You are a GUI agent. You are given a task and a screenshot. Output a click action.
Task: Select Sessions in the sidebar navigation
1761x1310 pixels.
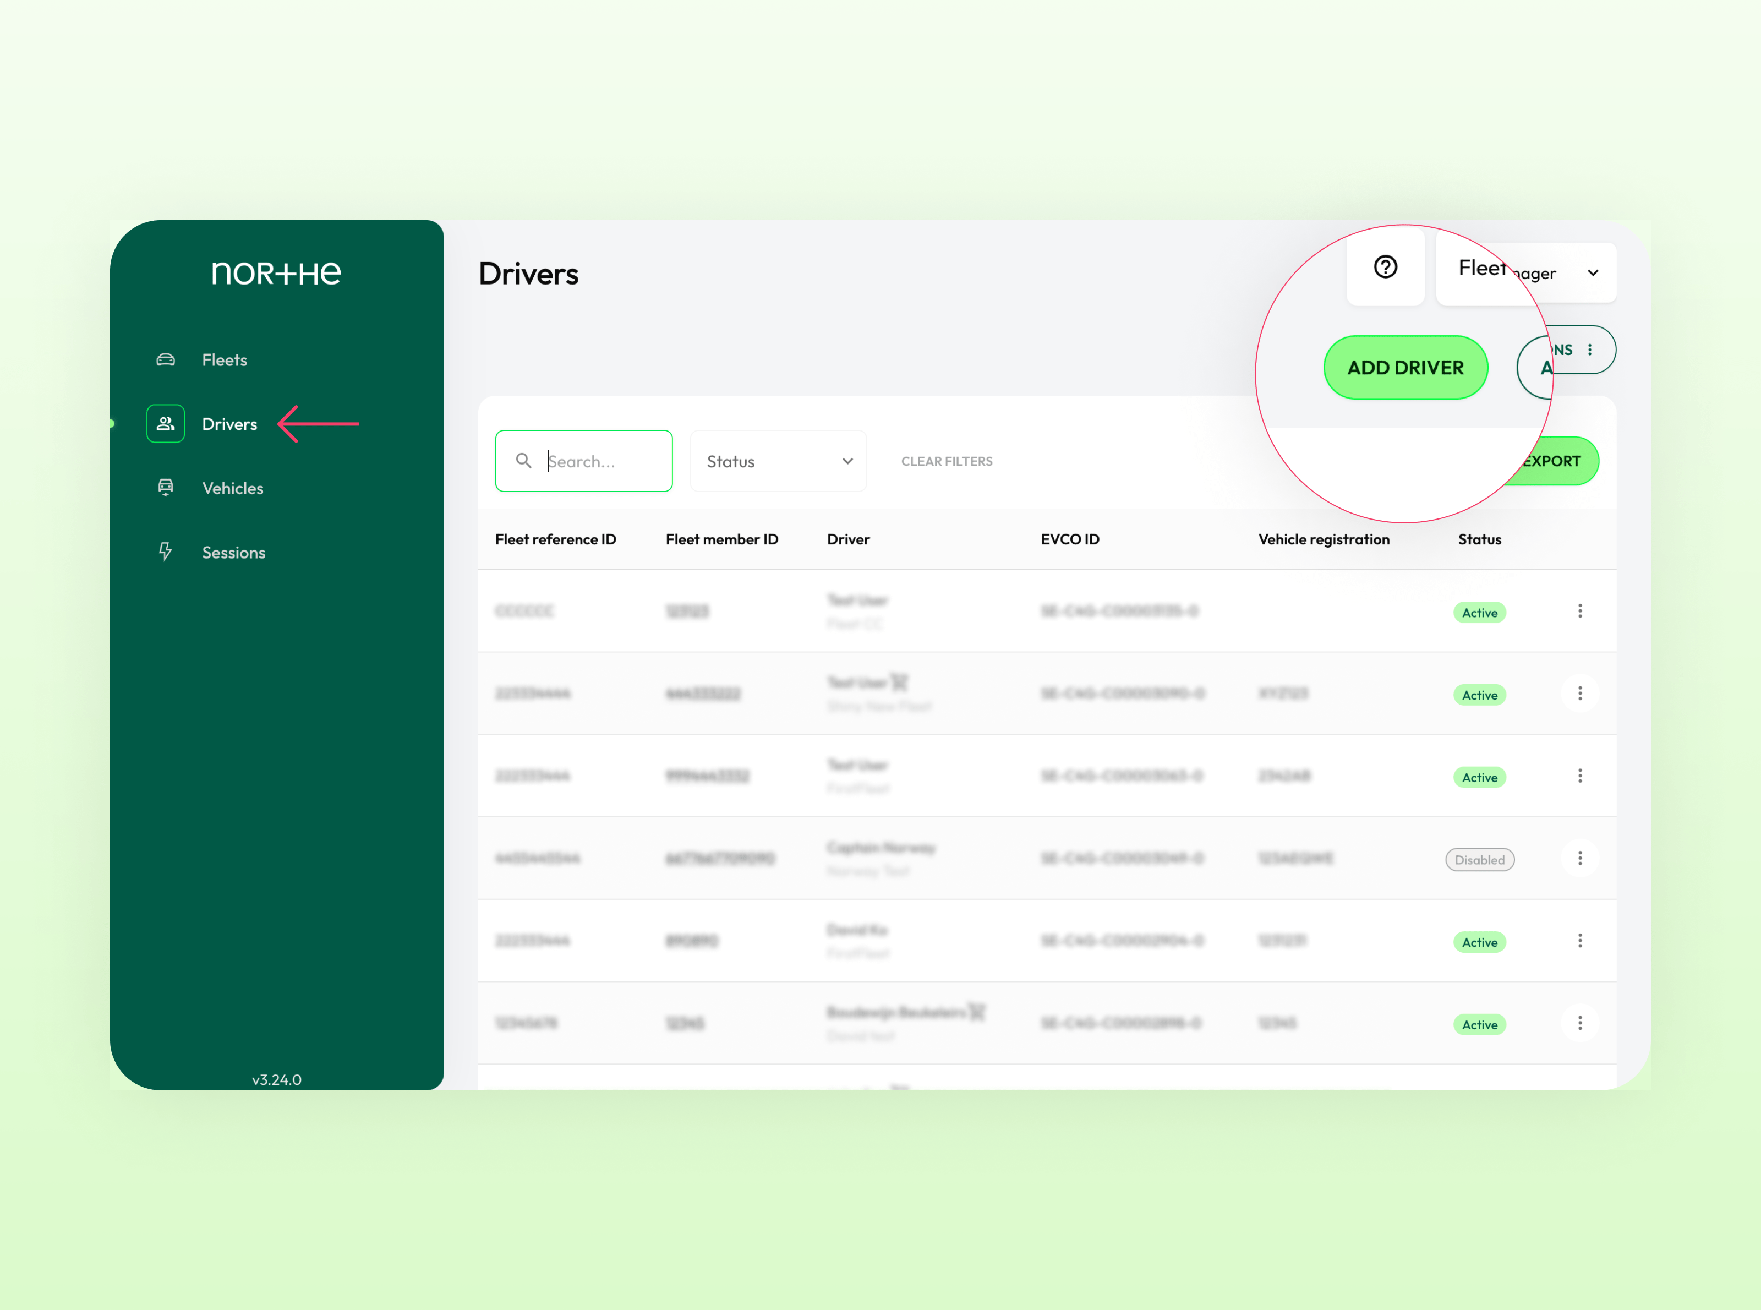(x=233, y=552)
